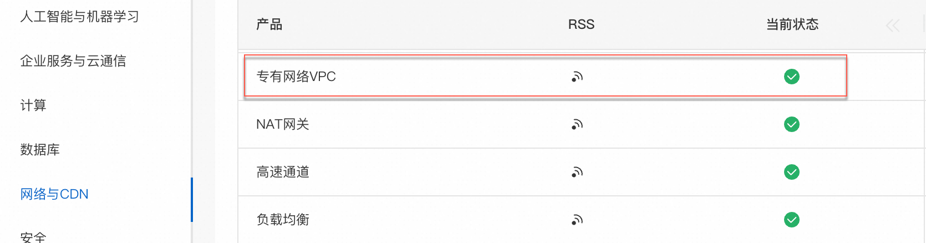Screen dimensions: 926x243
Task: Open RSS feed for 专有网络VPC
Action: coord(577,77)
